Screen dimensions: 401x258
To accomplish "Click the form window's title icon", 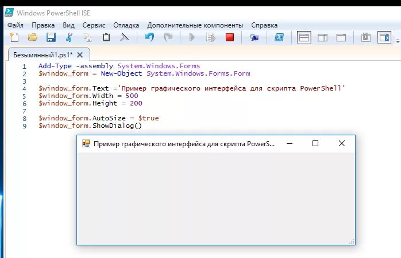I will 86,144.
